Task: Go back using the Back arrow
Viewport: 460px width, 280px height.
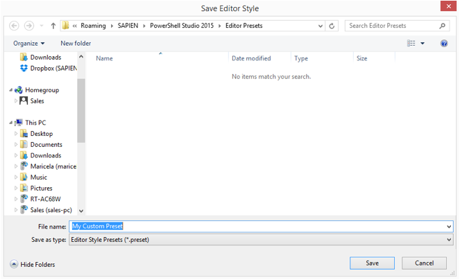Action: (x=14, y=26)
